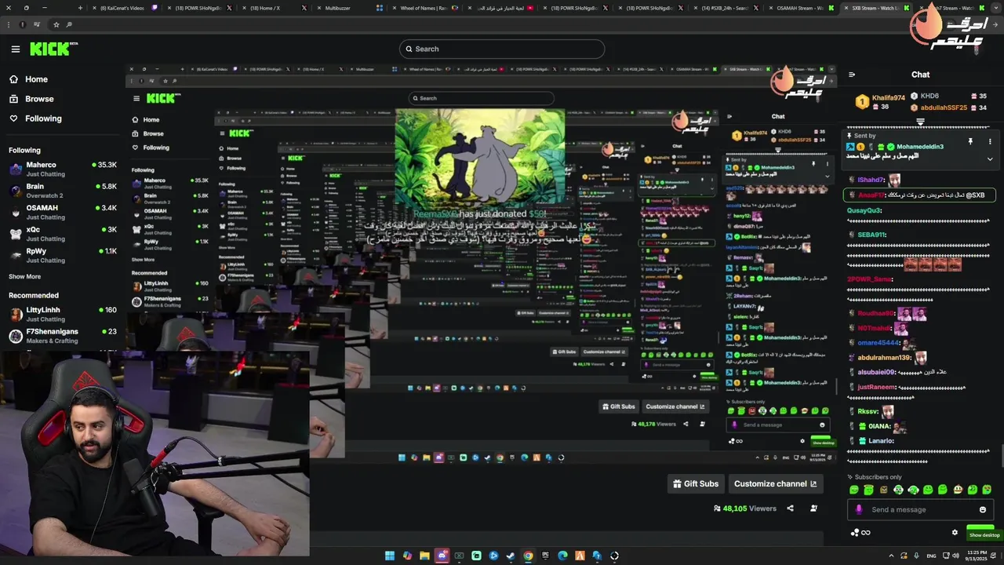Click Browse icon in Kick sidebar
This screenshot has height=565, width=1004.
(13, 99)
